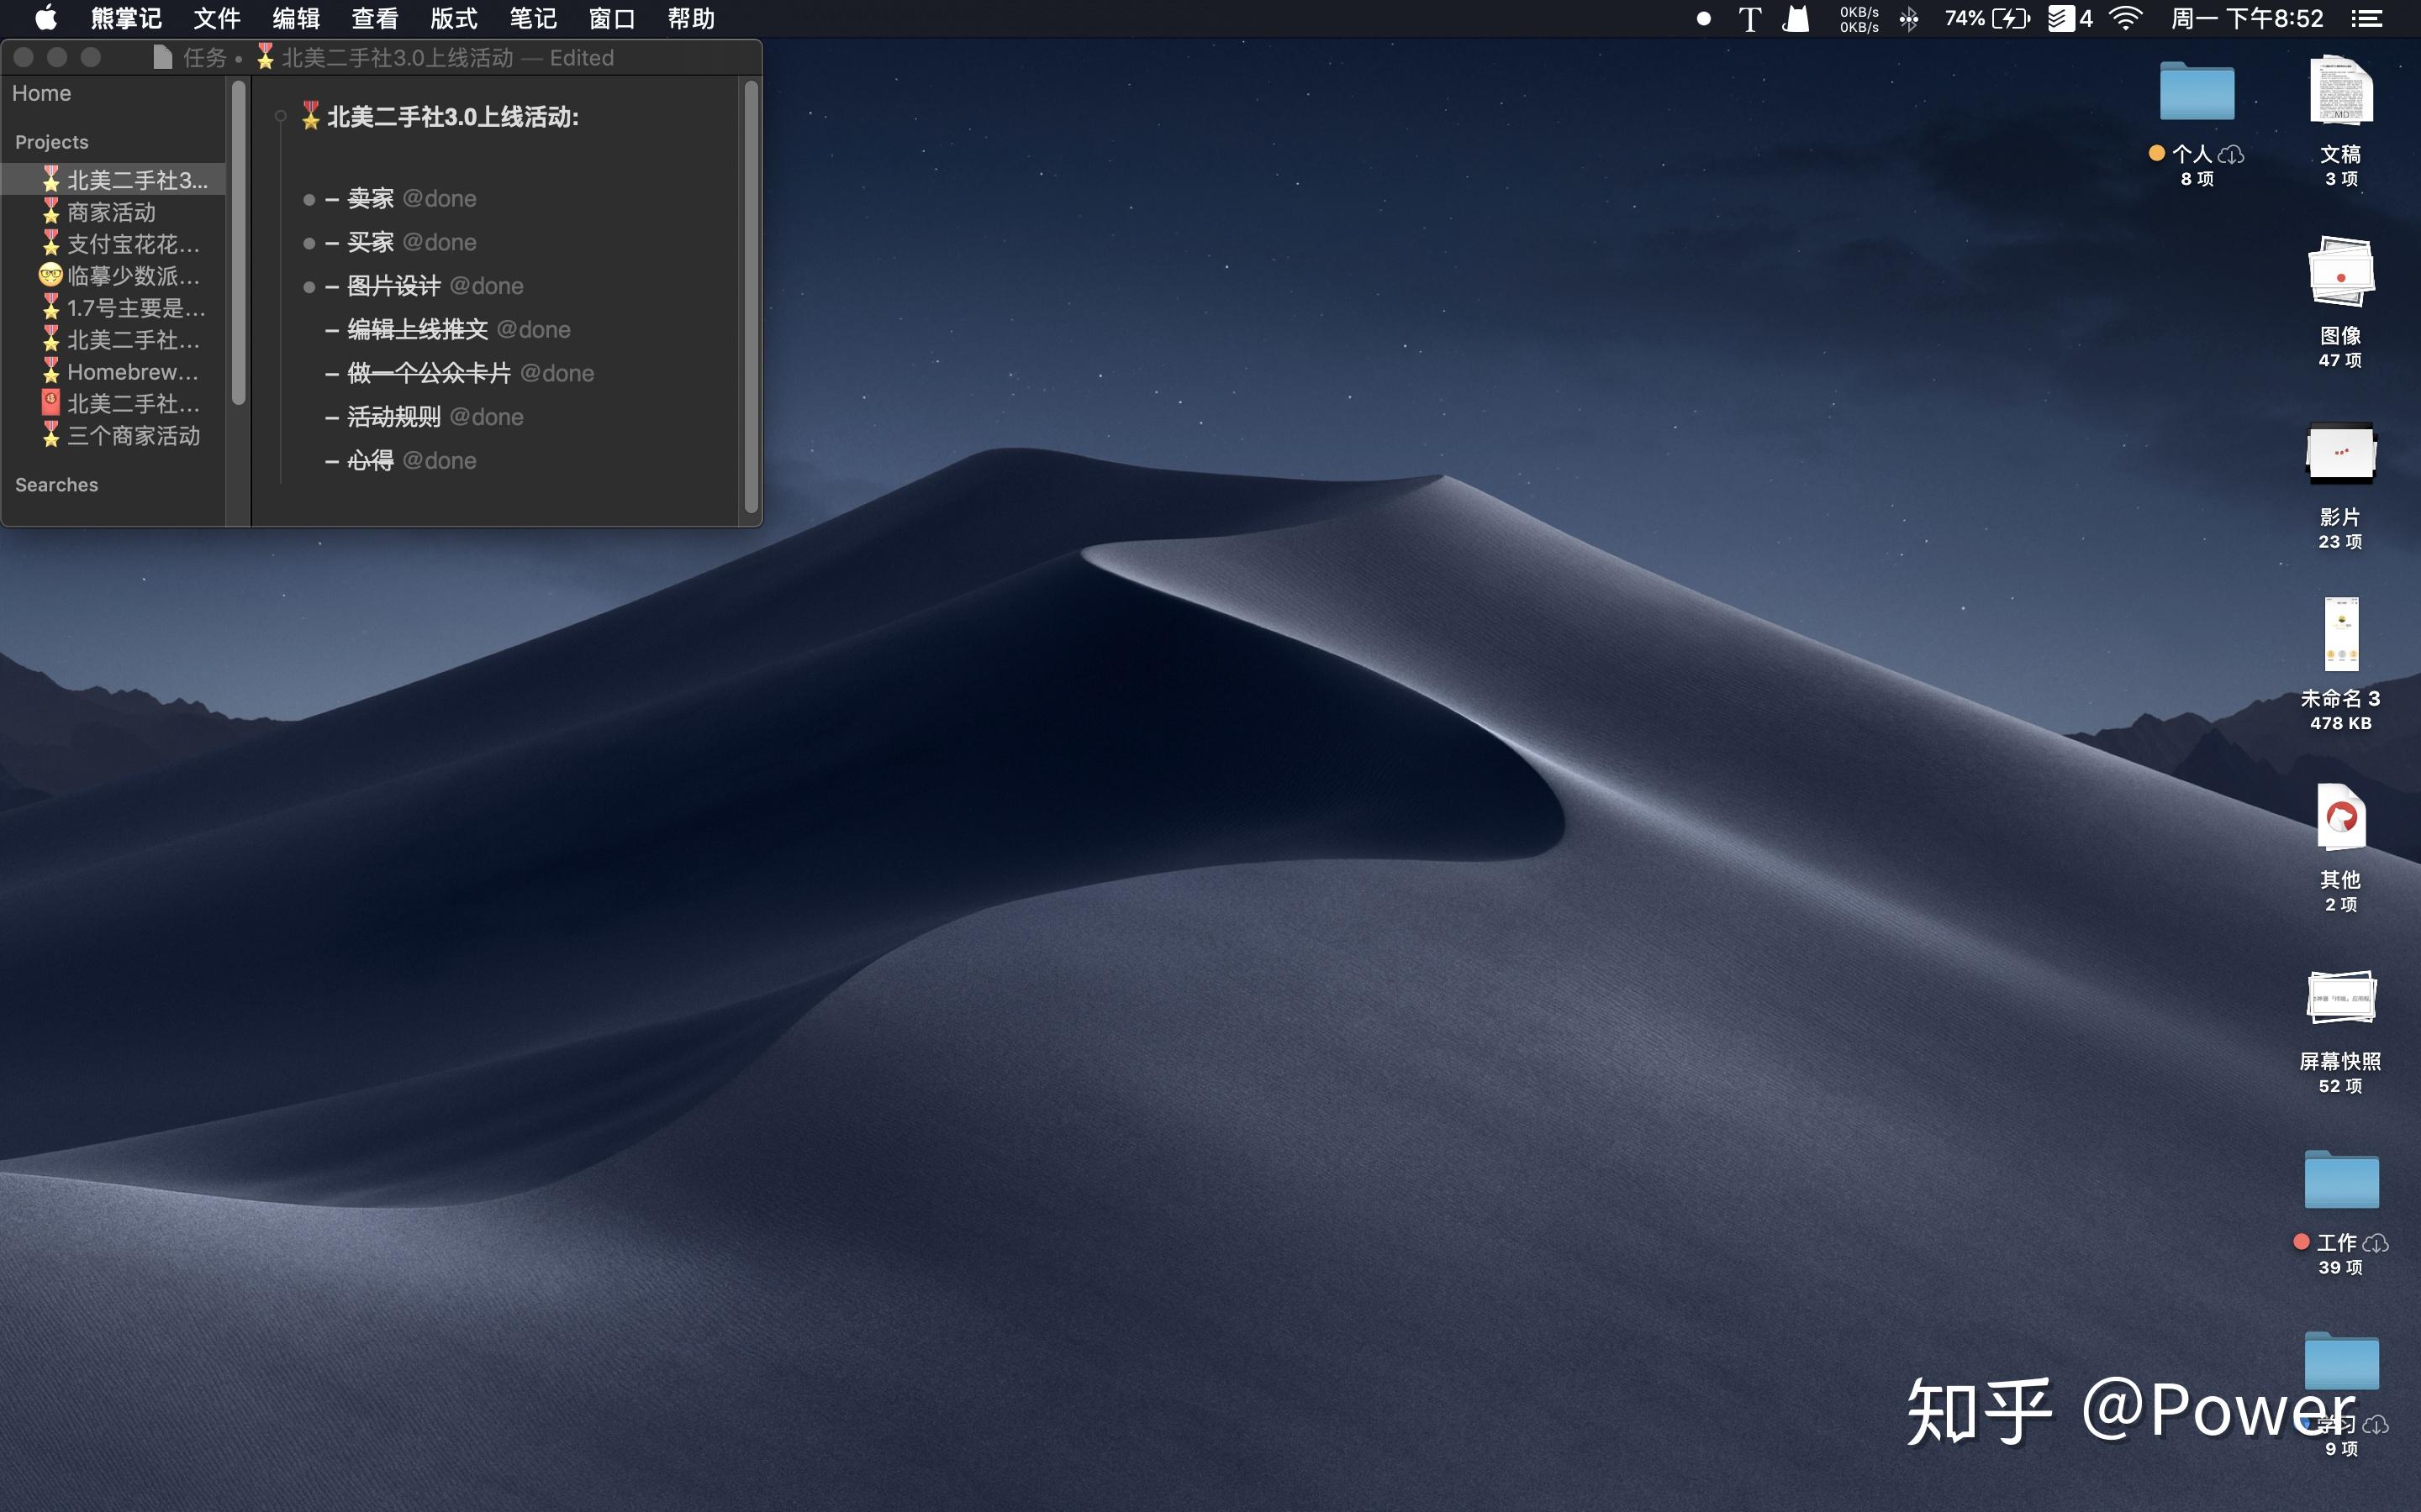The image size is (2421, 1512).
Task: Click the battery charging status icon
Action: tap(2009, 19)
